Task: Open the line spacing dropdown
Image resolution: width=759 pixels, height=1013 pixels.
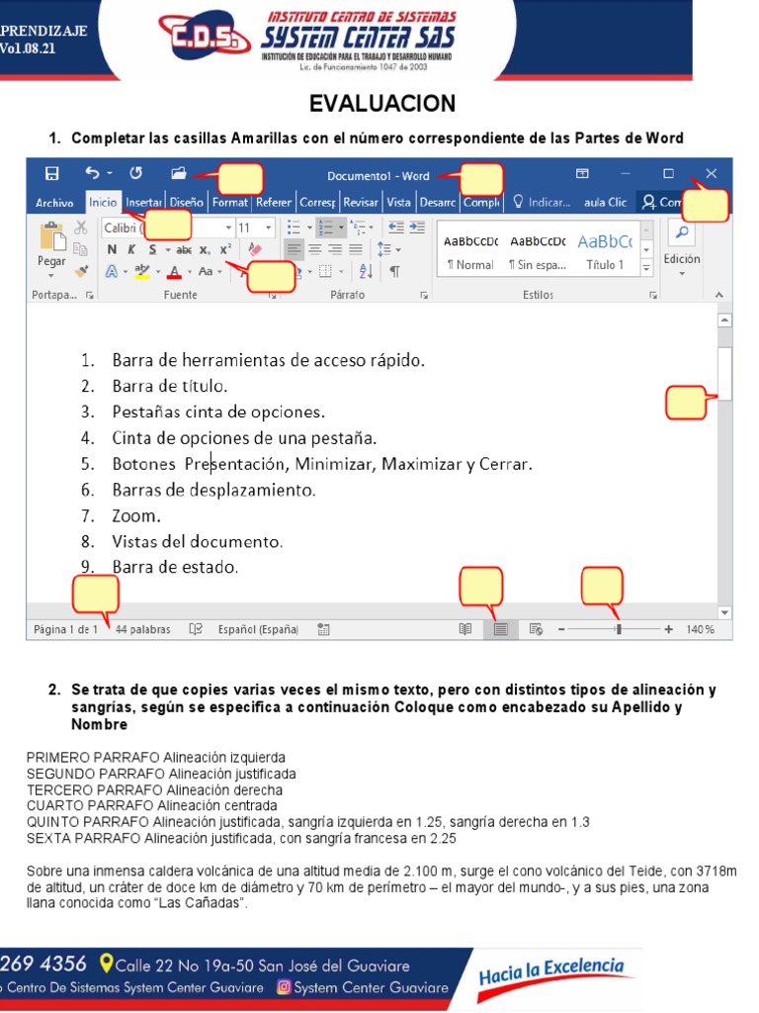Action: coord(399,249)
